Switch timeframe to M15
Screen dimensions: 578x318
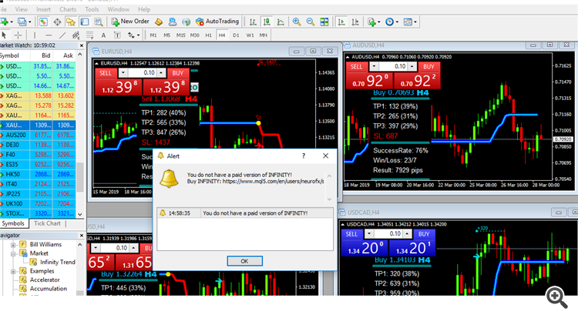[180, 35]
